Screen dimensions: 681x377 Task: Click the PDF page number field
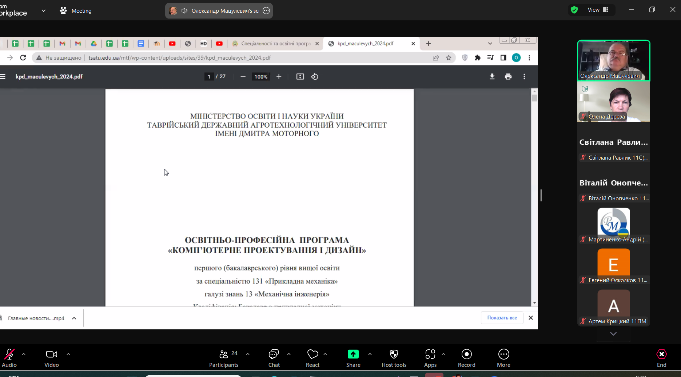(x=209, y=77)
